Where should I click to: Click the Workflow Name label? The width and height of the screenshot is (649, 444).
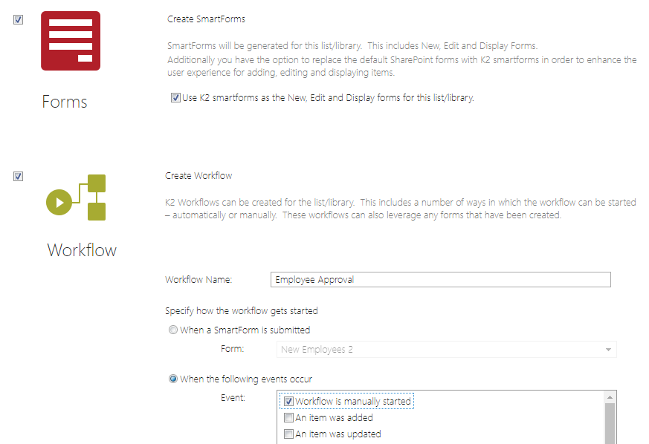point(198,280)
